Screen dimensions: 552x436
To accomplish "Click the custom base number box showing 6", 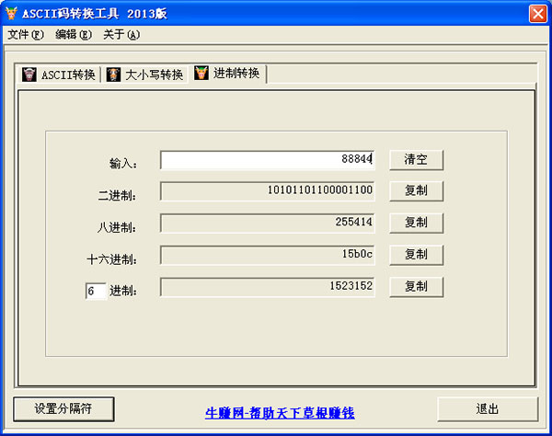I will (x=96, y=291).
